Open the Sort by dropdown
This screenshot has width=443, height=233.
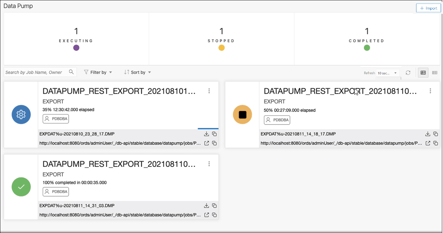[137, 72]
